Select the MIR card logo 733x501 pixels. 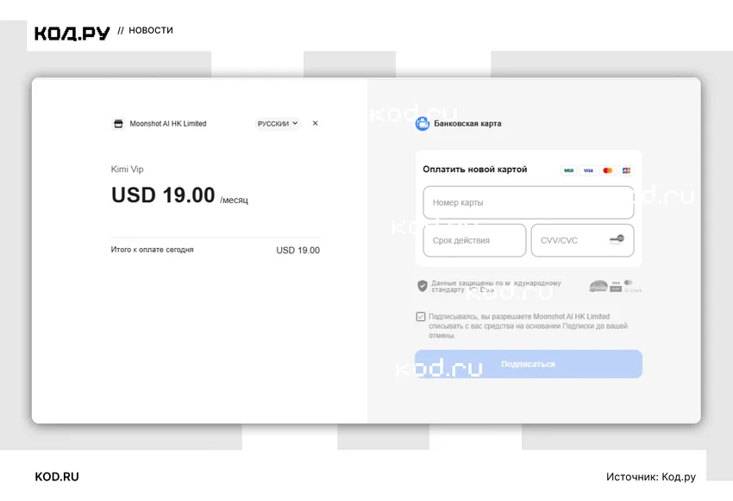point(568,170)
